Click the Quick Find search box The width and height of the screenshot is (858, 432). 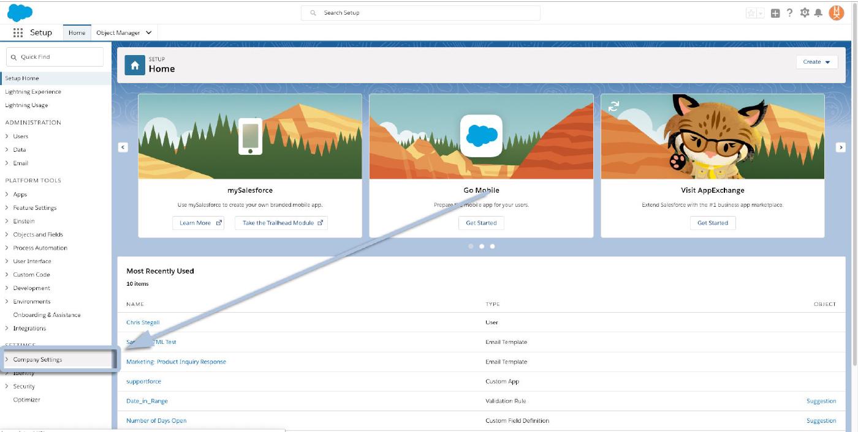(55, 57)
